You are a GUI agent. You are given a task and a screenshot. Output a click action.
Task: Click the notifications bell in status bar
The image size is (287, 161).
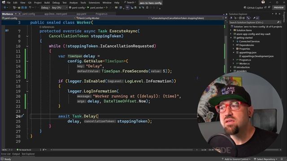[x=282, y=159]
